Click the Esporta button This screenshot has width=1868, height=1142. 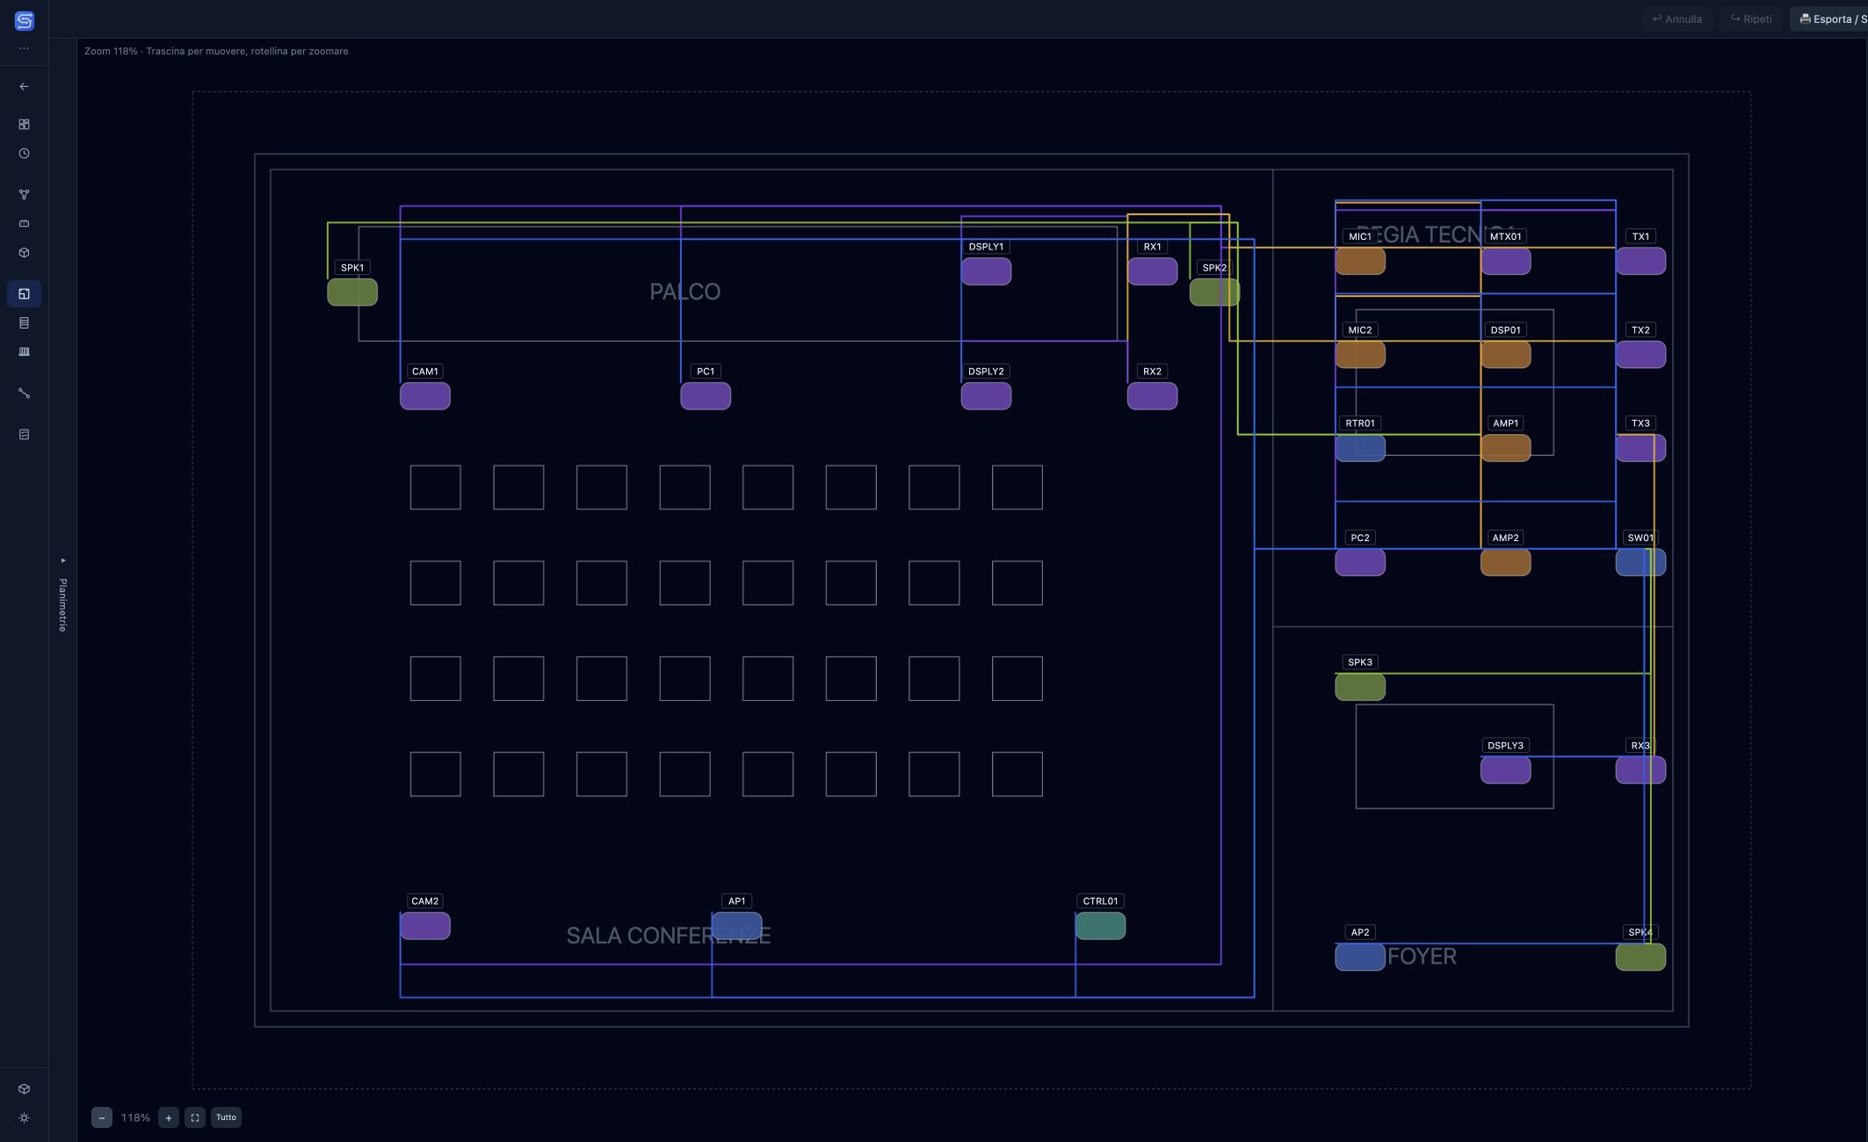tap(1829, 18)
